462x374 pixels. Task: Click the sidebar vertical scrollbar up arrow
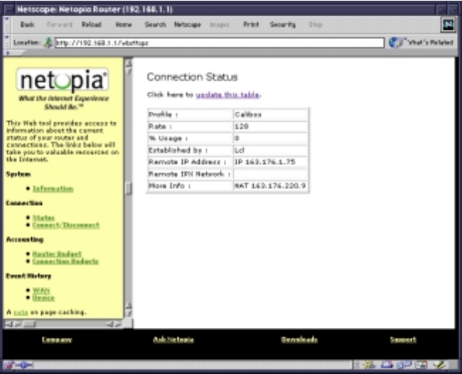(x=128, y=63)
